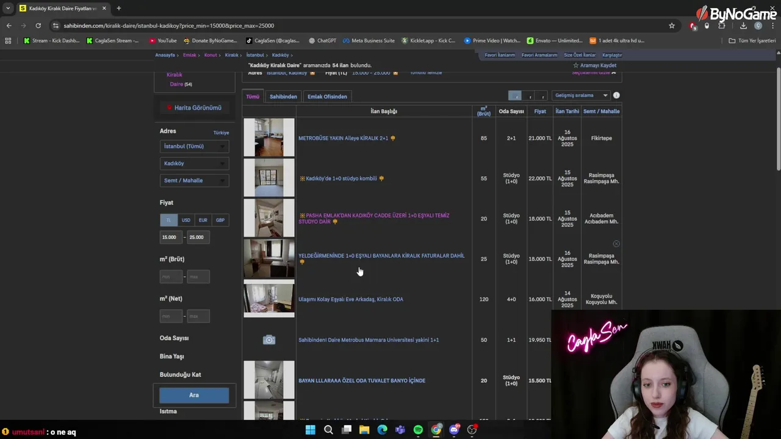
Task: Open the Tüm Yer İşaretleri folder
Action: tap(752, 41)
